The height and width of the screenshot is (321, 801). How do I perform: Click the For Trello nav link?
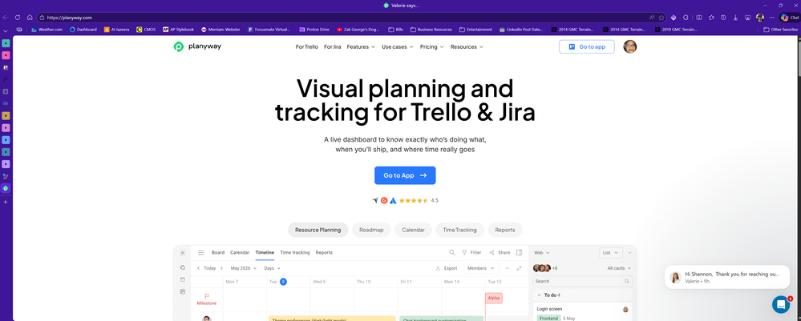(306, 47)
